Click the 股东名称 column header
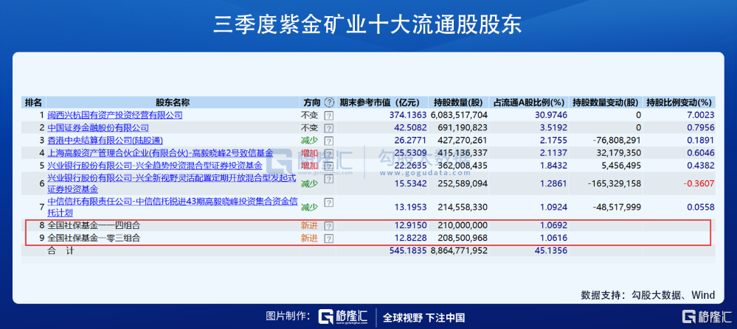 point(173,102)
